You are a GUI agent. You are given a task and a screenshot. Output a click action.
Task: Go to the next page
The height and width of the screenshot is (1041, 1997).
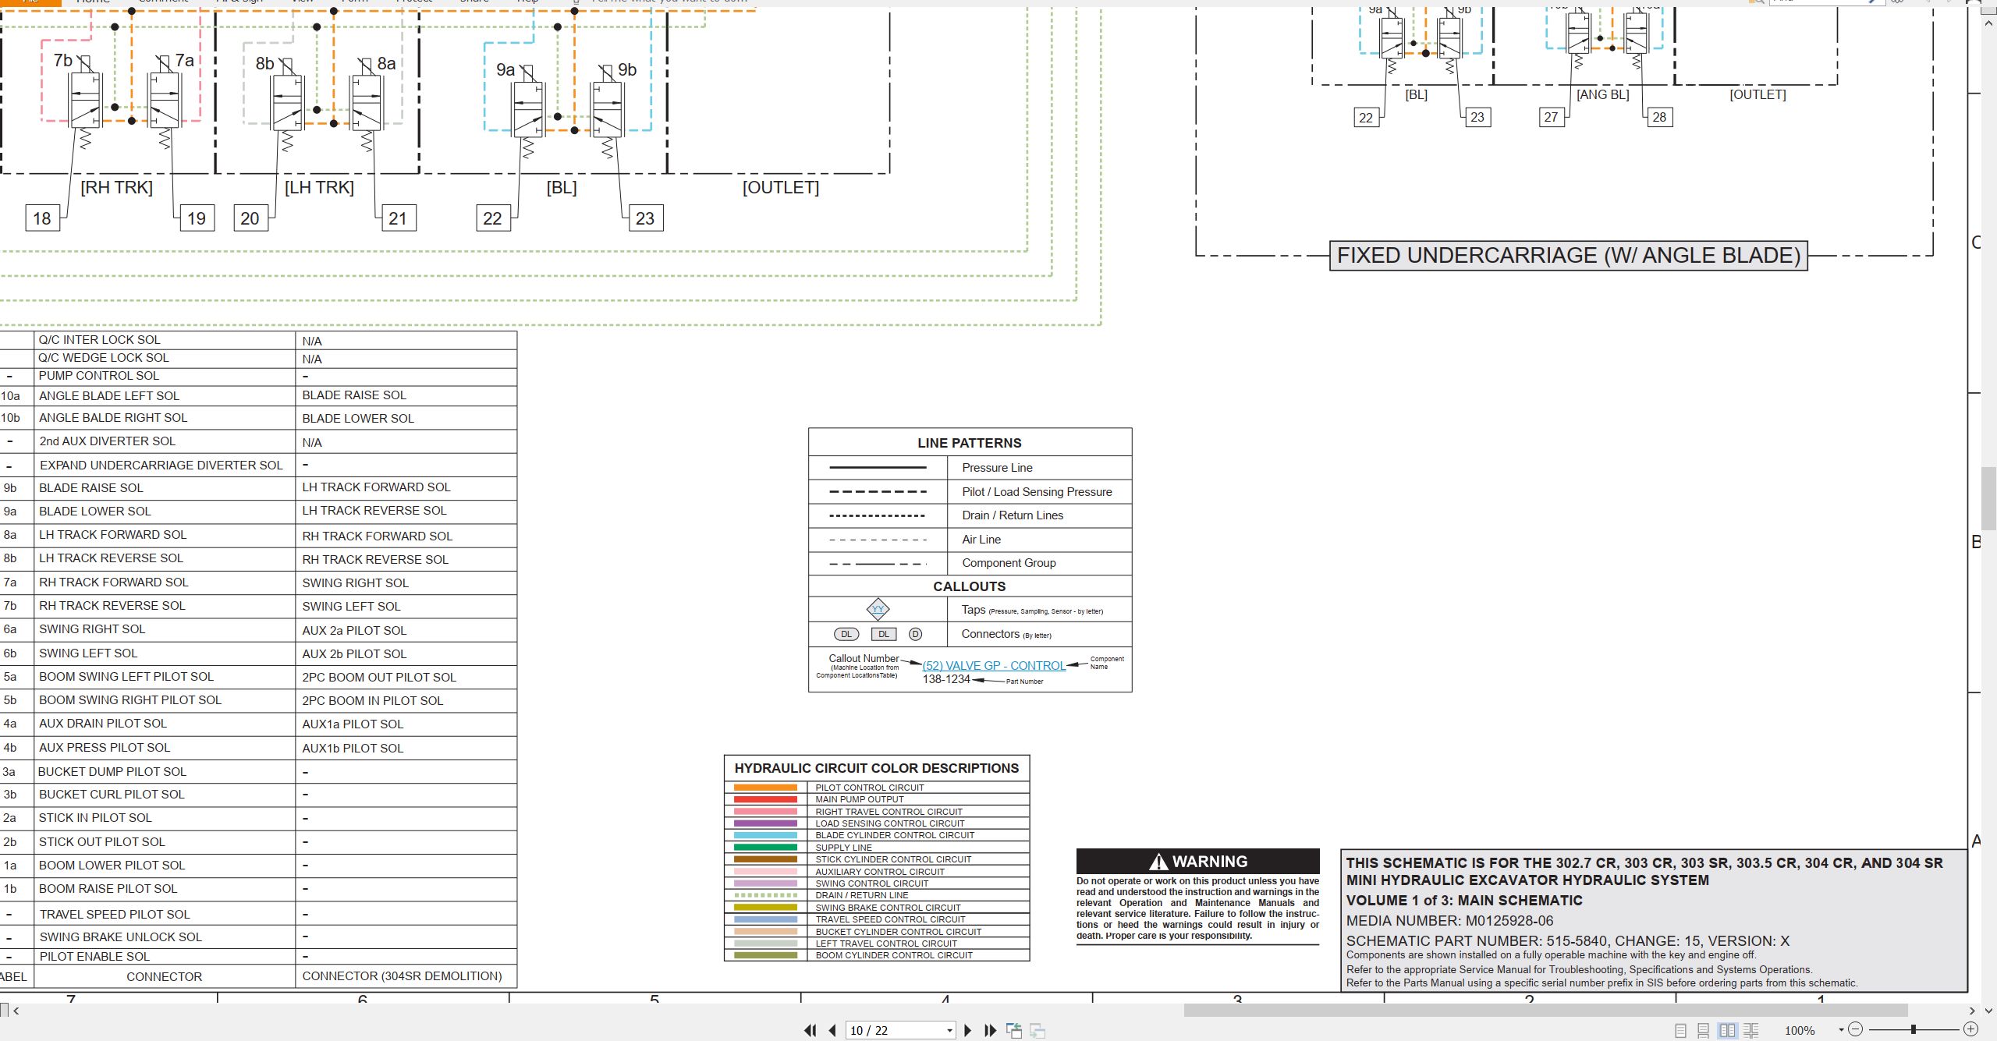click(x=968, y=1030)
